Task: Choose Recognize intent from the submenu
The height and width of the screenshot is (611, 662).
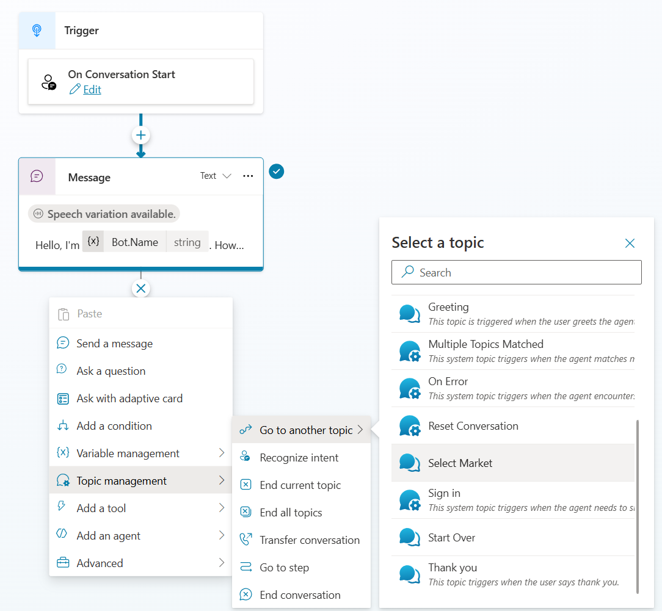Action: [x=299, y=457]
